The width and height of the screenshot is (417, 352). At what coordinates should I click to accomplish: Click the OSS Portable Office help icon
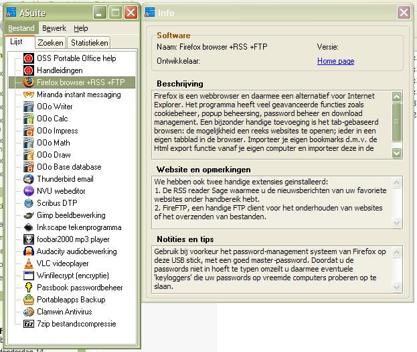(x=29, y=58)
